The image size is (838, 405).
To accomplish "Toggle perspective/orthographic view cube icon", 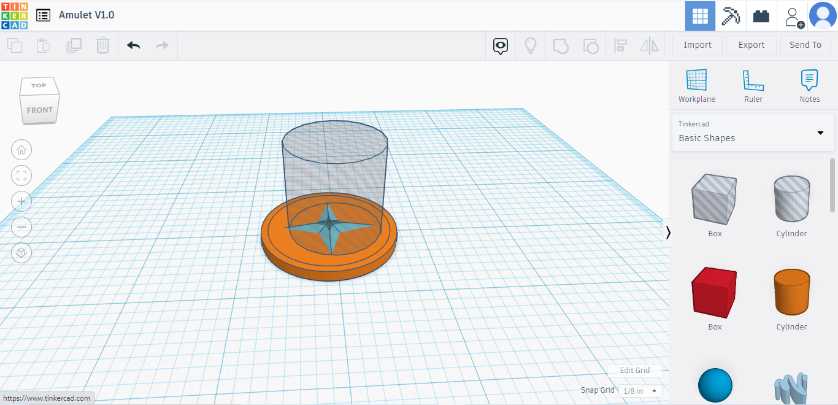I will coord(21,253).
